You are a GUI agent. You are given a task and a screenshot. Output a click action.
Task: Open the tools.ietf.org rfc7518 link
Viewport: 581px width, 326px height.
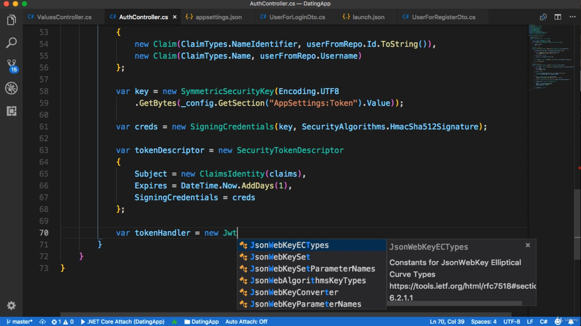click(462, 286)
